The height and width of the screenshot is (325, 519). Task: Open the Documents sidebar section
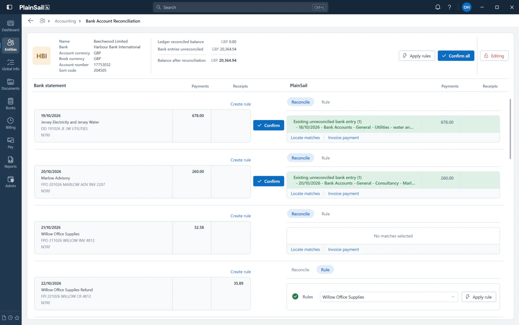point(11,84)
